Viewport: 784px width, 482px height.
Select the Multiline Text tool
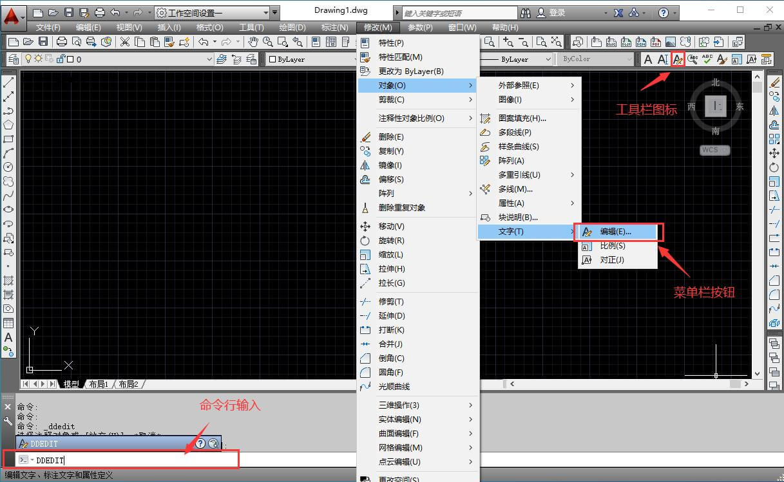8,336
